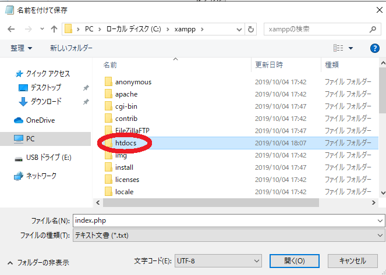Click the 開く(O) button
Image resolution: width=386 pixels, height=275 pixels.
[295, 260]
